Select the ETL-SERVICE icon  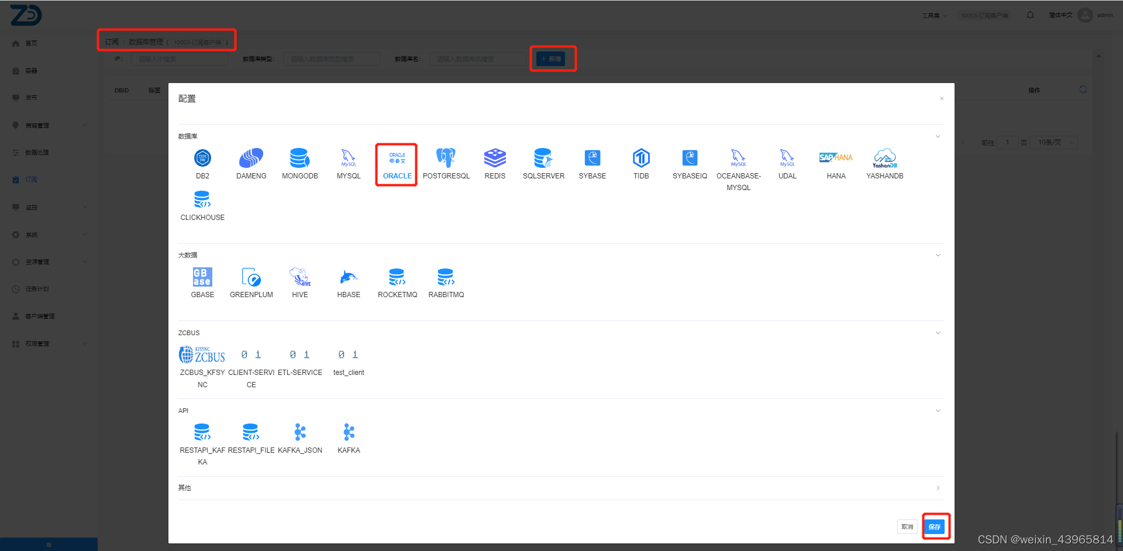click(300, 354)
